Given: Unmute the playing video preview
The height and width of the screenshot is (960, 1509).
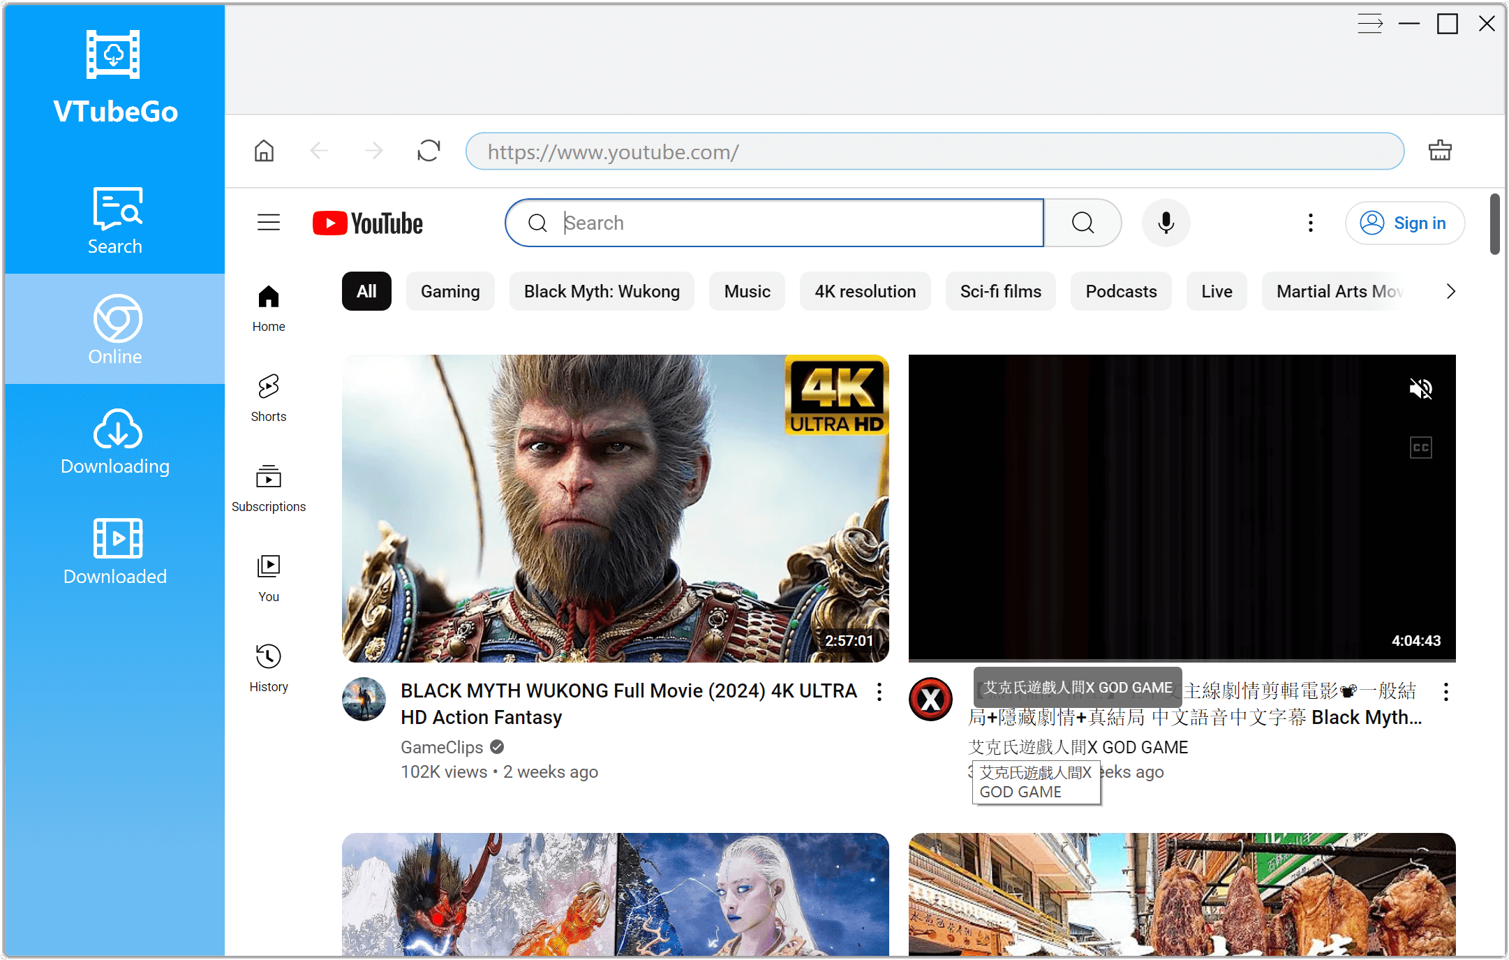Looking at the screenshot, I should pyautogui.click(x=1421, y=389).
